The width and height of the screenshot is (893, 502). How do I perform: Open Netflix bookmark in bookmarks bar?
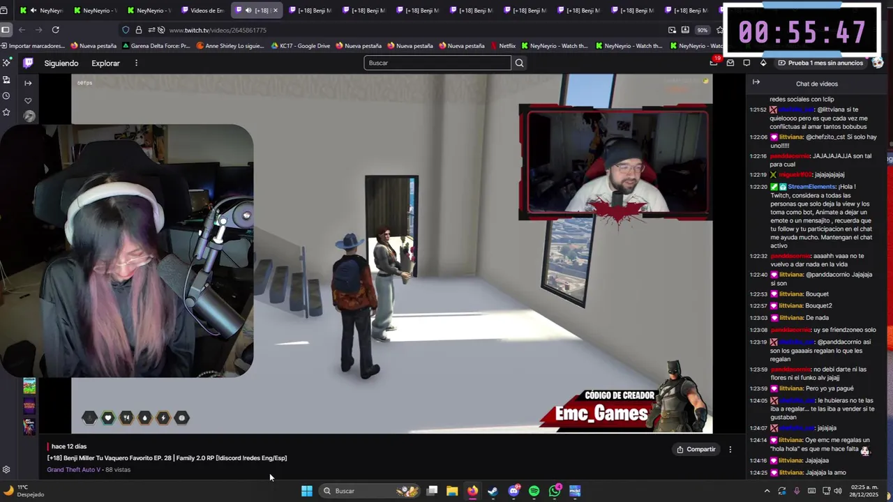(x=503, y=46)
